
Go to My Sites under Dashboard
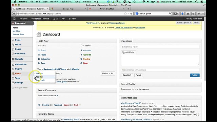tap(16, 31)
